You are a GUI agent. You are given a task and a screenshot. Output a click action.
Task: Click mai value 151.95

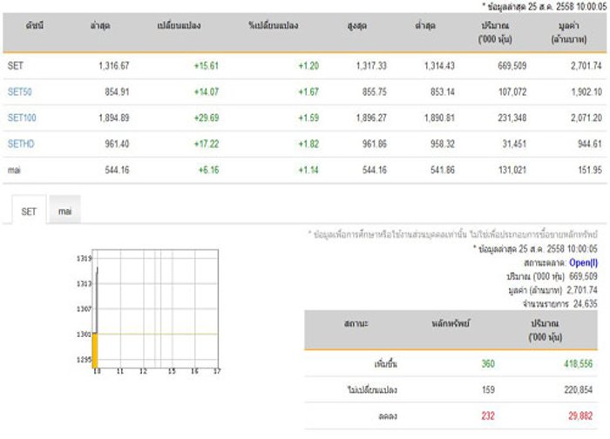tap(590, 170)
